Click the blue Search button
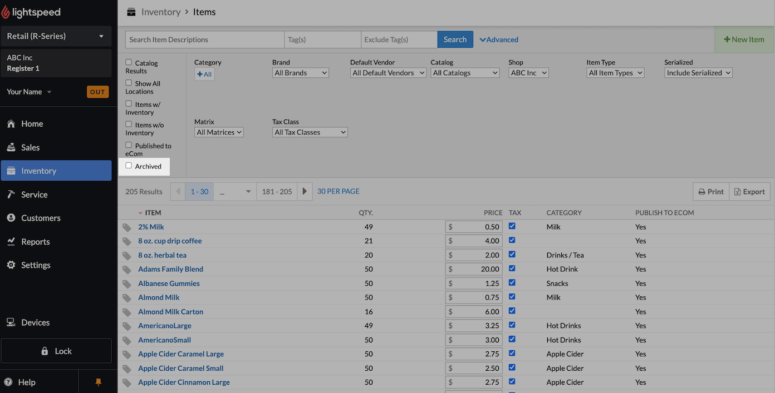This screenshot has height=393, width=775. tap(455, 39)
